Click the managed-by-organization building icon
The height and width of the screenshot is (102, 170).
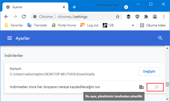[141, 87]
